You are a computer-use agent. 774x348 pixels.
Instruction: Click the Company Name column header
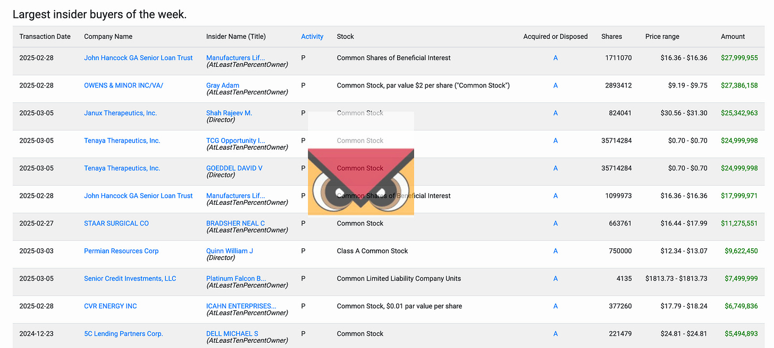point(108,37)
